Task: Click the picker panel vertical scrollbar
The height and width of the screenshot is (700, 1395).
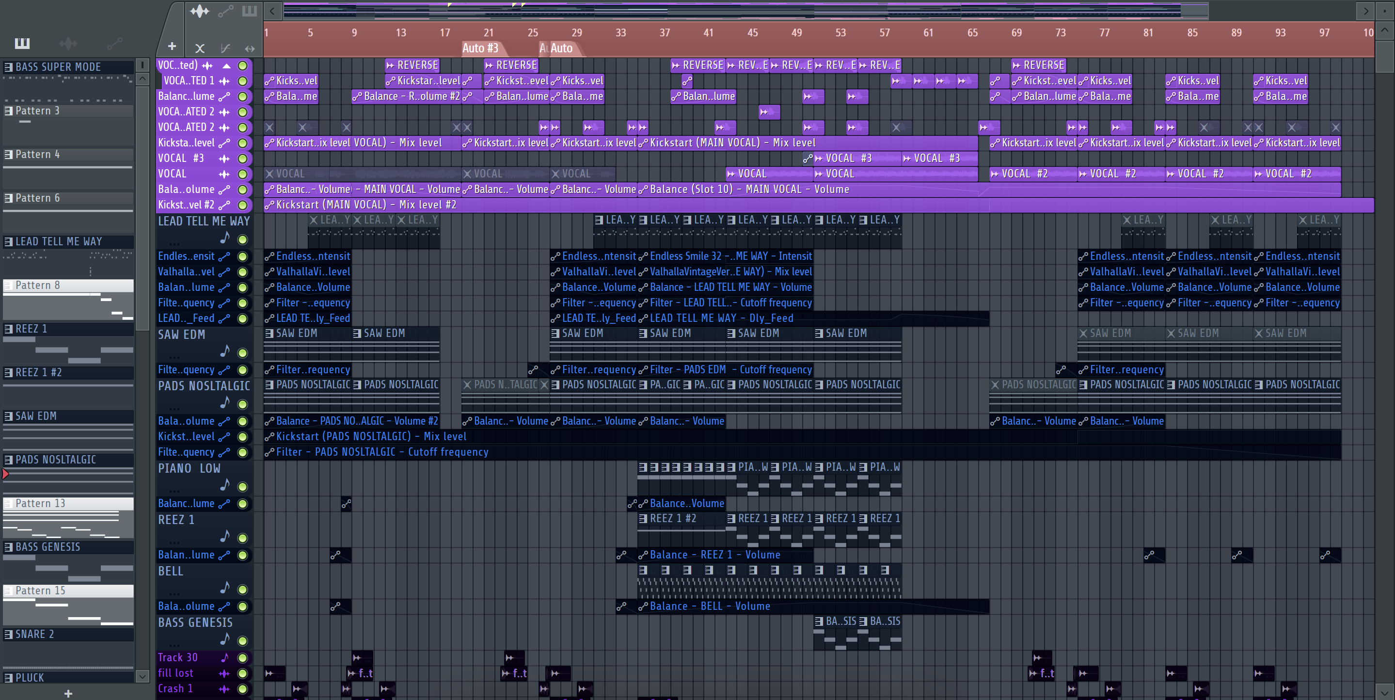Action: point(143,208)
